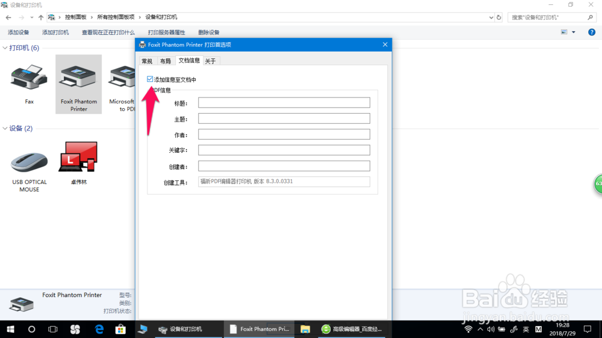Open the 关于 tab

coord(210,61)
